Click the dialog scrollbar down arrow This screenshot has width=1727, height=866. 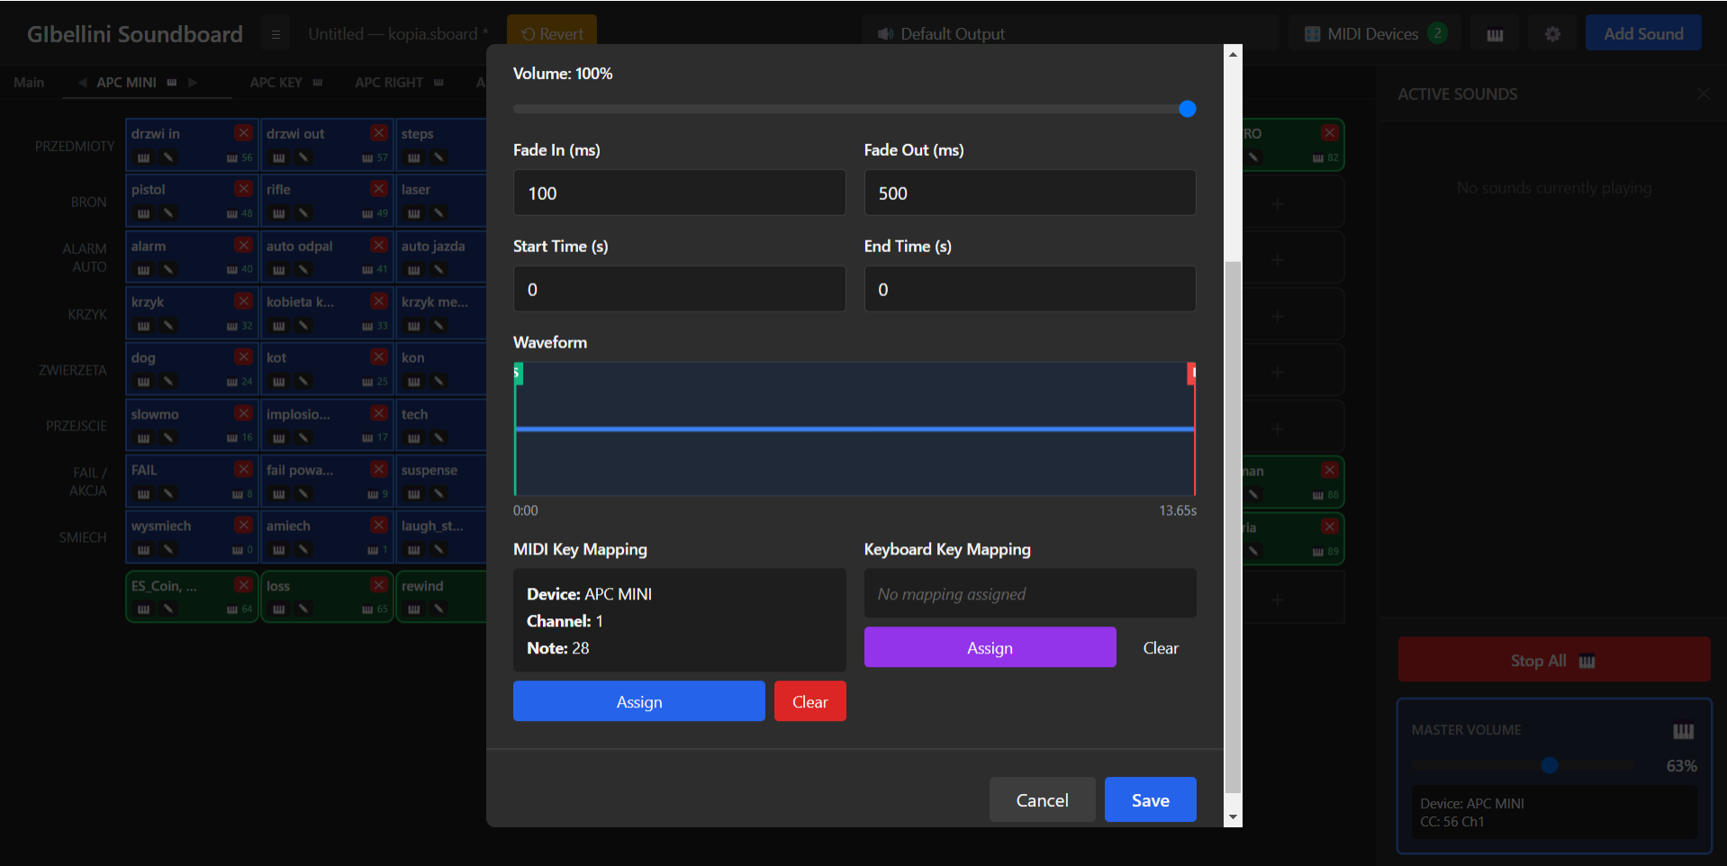pyautogui.click(x=1233, y=817)
